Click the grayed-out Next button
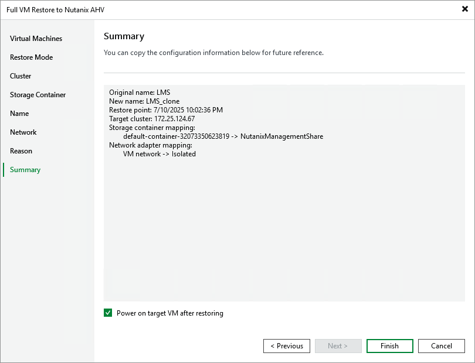475x363 pixels. [338, 345]
